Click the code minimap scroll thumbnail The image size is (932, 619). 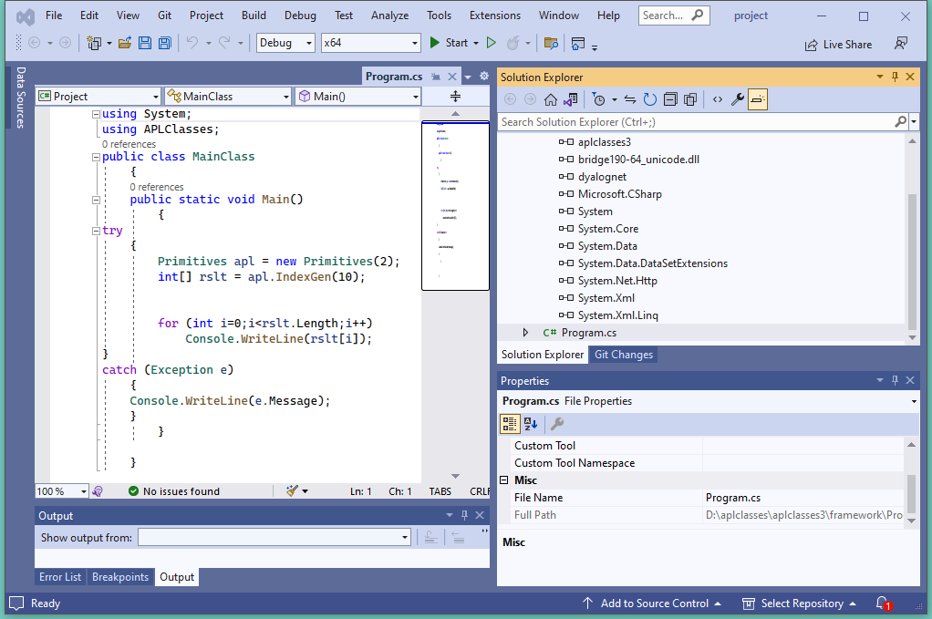[455, 206]
